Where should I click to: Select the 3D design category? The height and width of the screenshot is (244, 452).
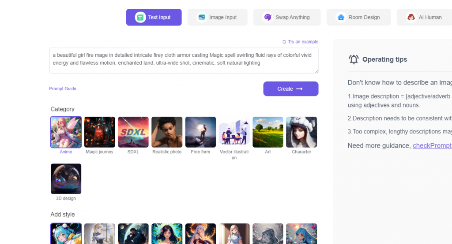(66, 179)
